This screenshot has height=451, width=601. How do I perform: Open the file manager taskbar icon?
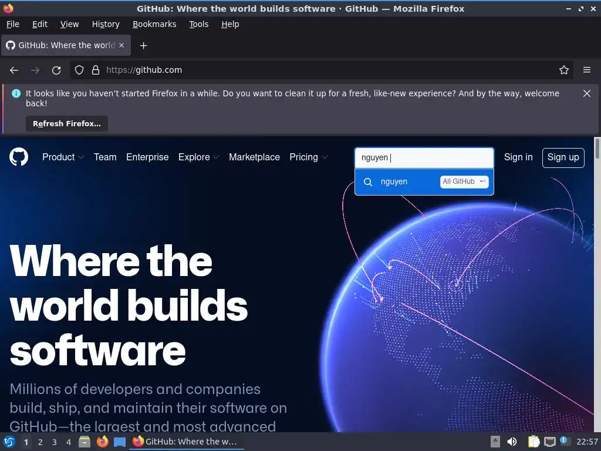(85, 442)
